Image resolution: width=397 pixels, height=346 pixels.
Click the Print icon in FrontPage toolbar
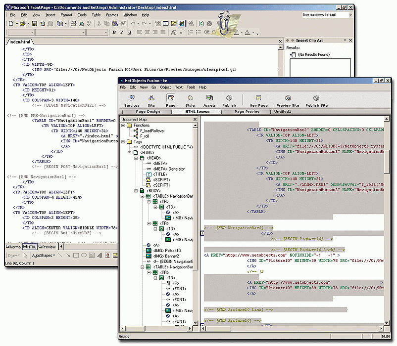click(x=73, y=24)
